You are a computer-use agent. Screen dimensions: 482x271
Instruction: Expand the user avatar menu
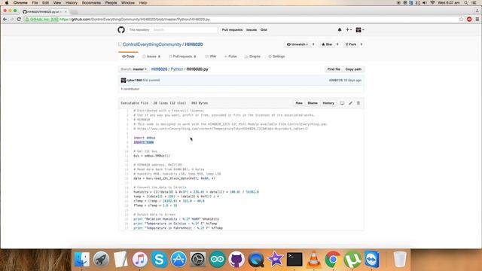(x=360, y=30)
